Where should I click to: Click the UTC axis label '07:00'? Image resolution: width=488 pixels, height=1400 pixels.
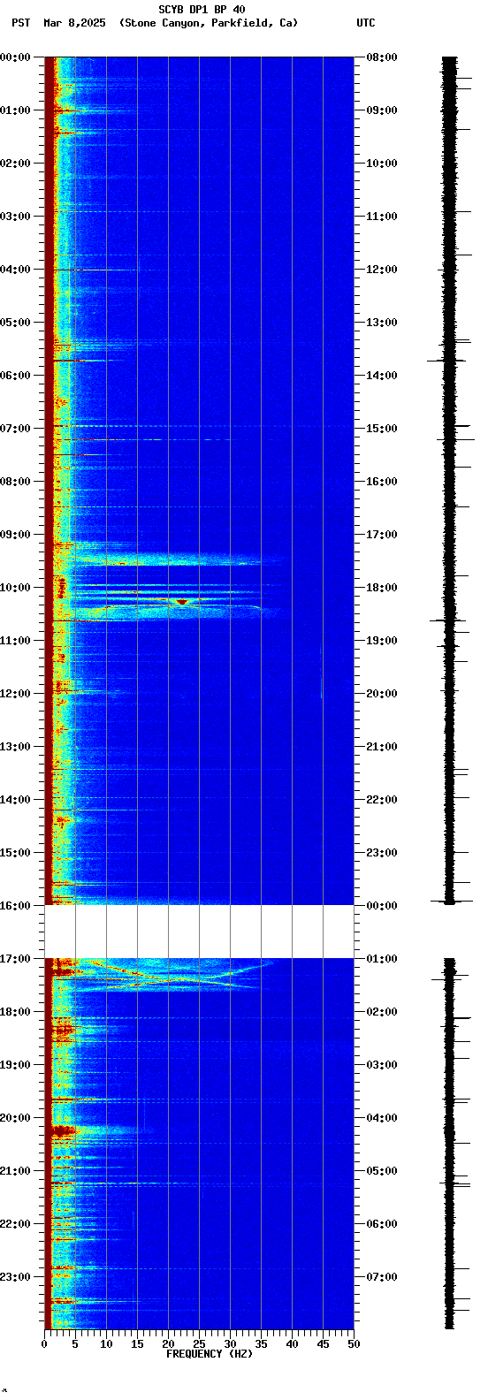[x=382, y=1277]
